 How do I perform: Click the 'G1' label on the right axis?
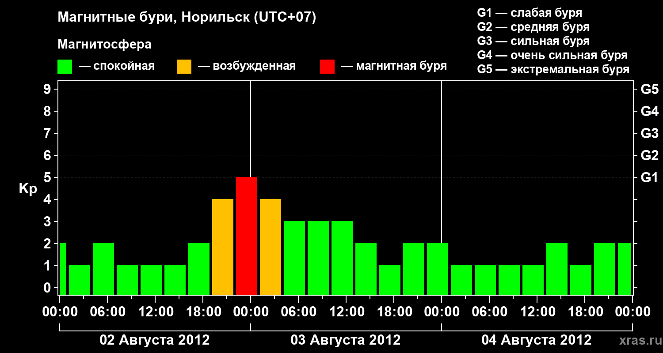pyautogui.click(x=649, y=177)
